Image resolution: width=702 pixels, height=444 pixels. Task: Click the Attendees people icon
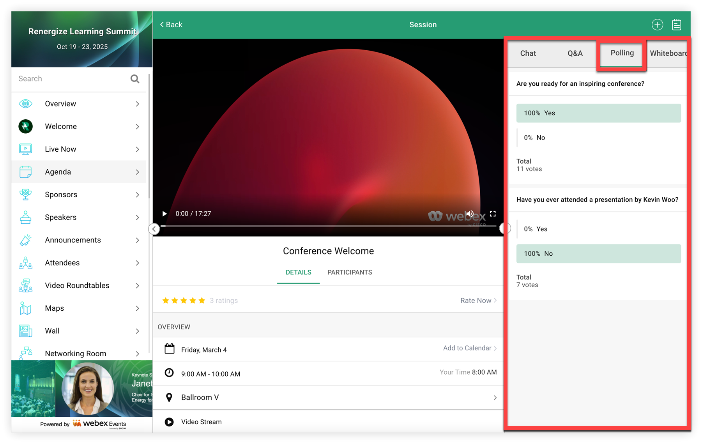click(x=26, y=263)
